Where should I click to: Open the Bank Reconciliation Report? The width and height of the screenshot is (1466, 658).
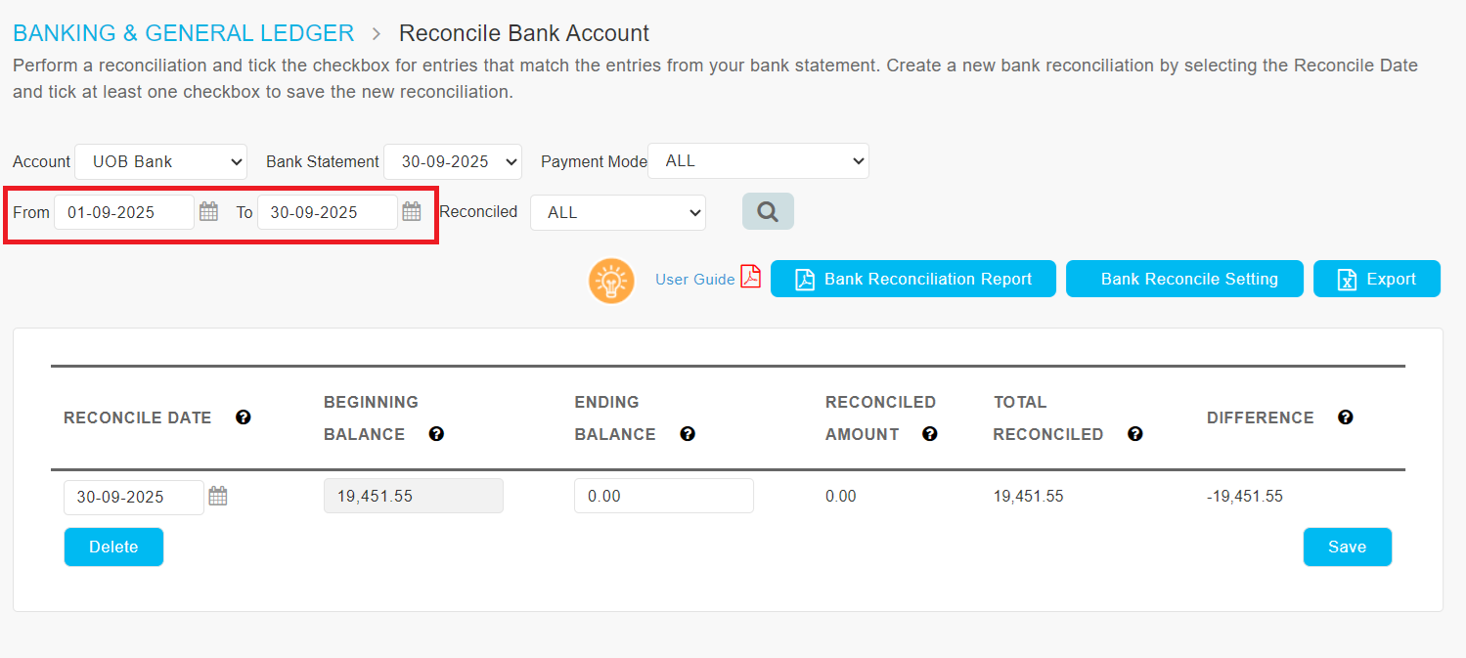click(x=913, y=279)
